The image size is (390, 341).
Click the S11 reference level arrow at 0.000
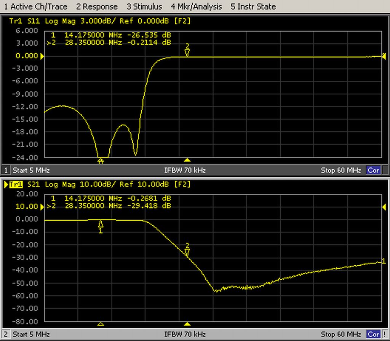click(x=42, y=56)
